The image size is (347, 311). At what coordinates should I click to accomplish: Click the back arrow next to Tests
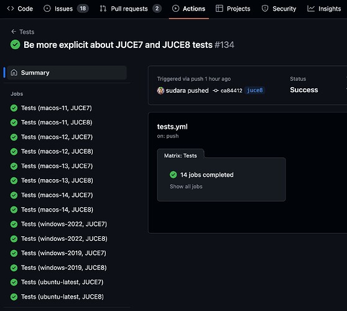coord(14,32)
